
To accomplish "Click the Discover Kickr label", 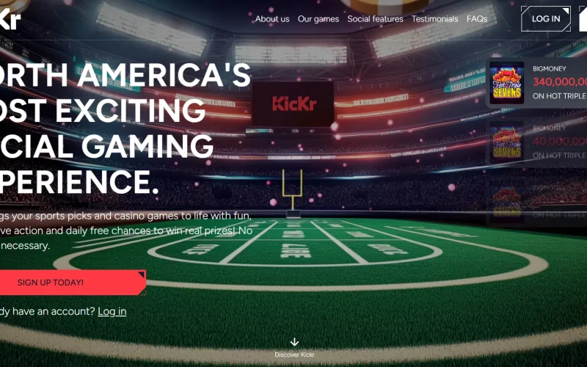I will pyautogui.click(x=294, y=355).
